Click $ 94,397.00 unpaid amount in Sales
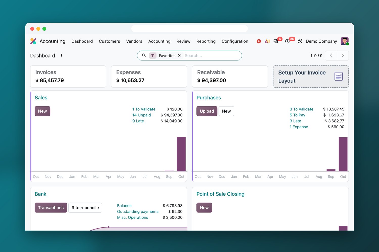Image resolution: width=379 pixels, height=252 pixels. [172, 115]
